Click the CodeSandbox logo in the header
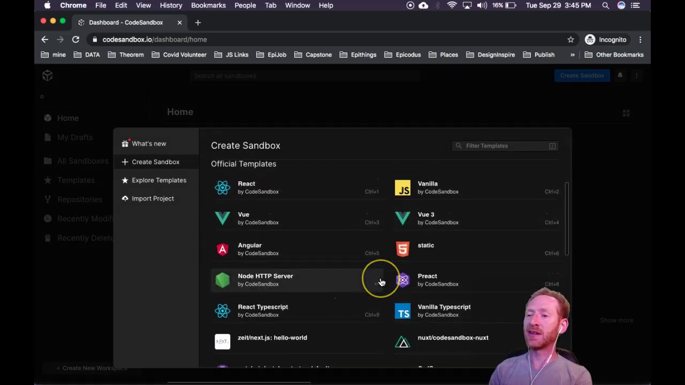This screenshot has width=685, height=385. click(48, 75)
